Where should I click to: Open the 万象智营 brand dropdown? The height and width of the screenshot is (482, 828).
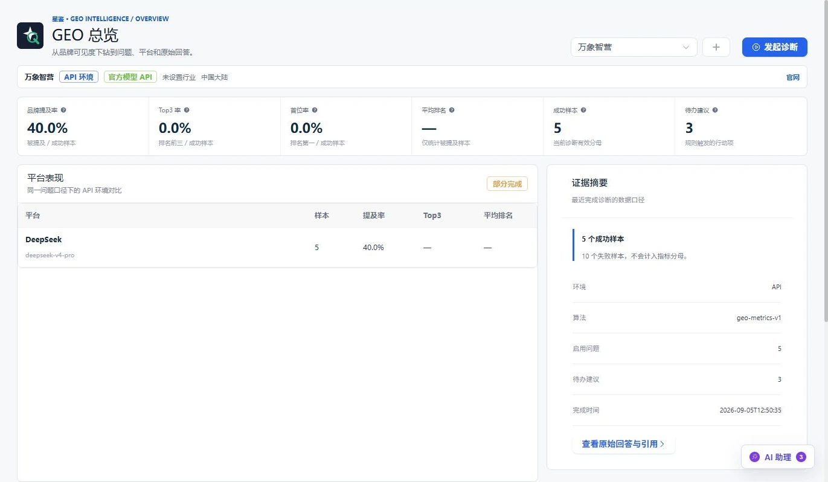point(634,47)
